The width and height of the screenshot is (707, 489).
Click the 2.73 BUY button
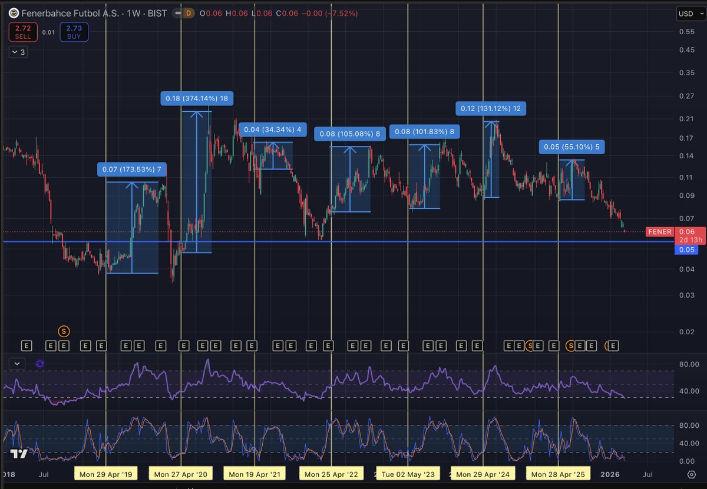click(74, 32)
